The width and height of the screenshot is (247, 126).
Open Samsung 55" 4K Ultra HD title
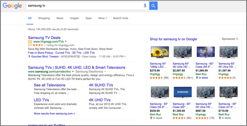(x=204, y=106)
